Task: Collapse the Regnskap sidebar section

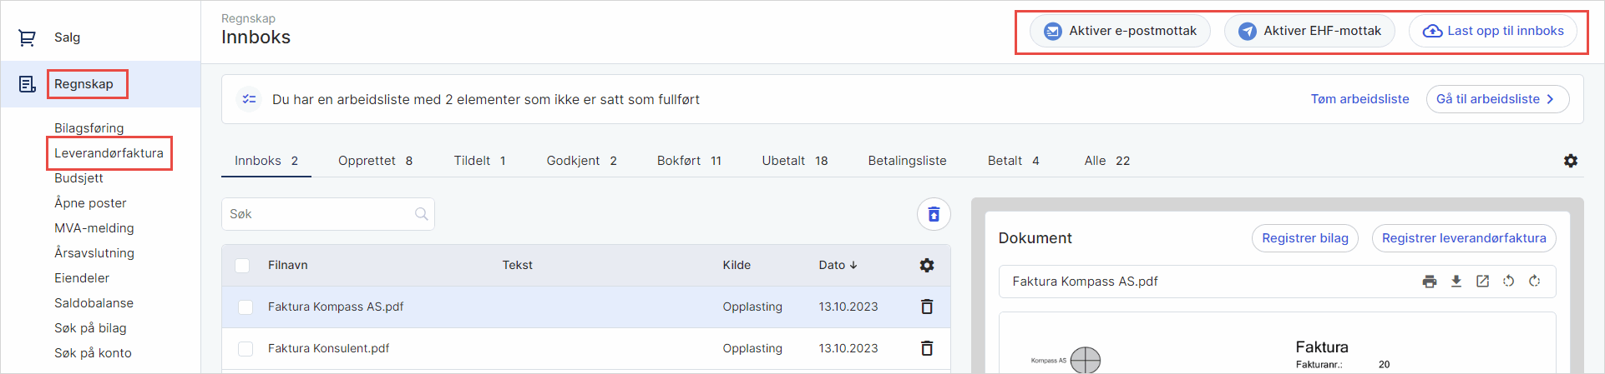Action: point(84,84)
